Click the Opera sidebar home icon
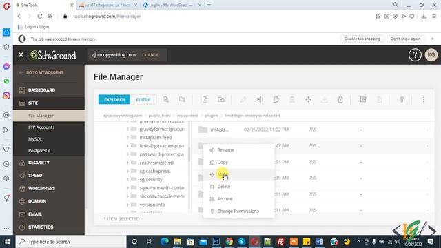Image resolution: width=441 pixels, height=248 pixels. tap(6, 32)
